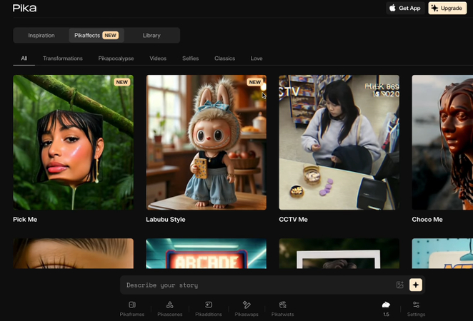Filter by Pikapocalypse category
473x321 pixels.
point(116,58)
